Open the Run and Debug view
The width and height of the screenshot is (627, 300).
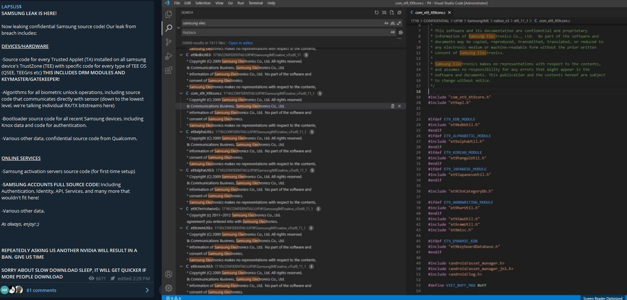169,56
